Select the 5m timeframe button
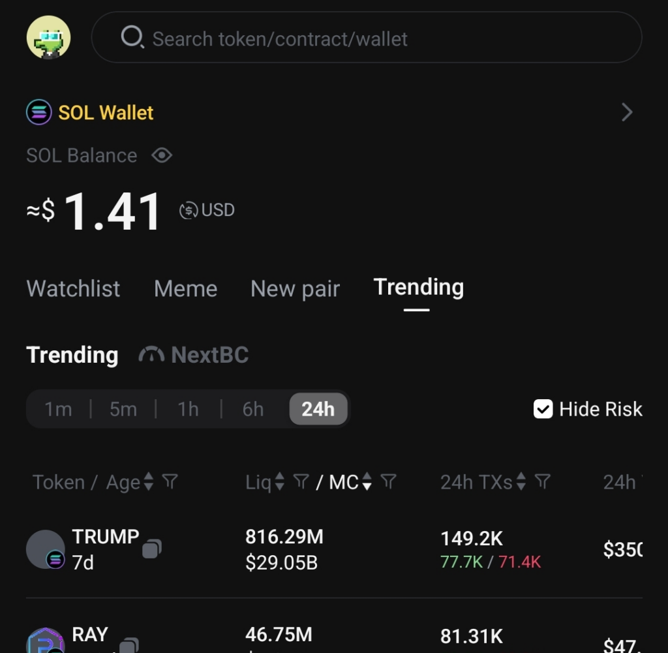Screen dimensions: 668x653 tap(123, 409)
